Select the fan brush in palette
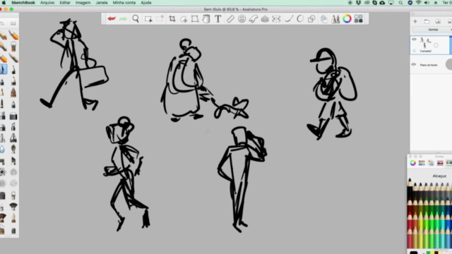The height and width of the screenshot is (254, 452). click(x=13, y=206)
